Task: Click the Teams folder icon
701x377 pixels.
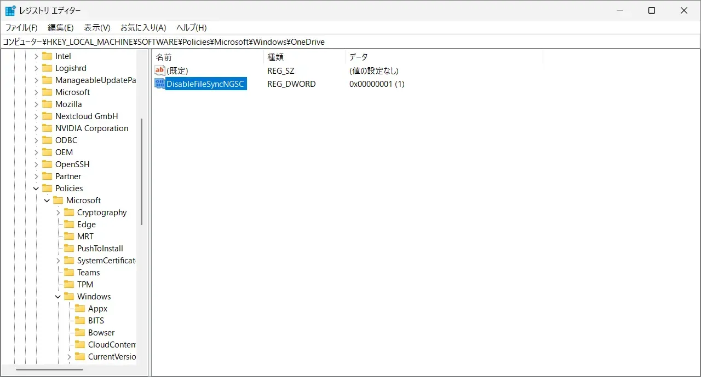Action: pyautogui.click(x=69, y=273)
